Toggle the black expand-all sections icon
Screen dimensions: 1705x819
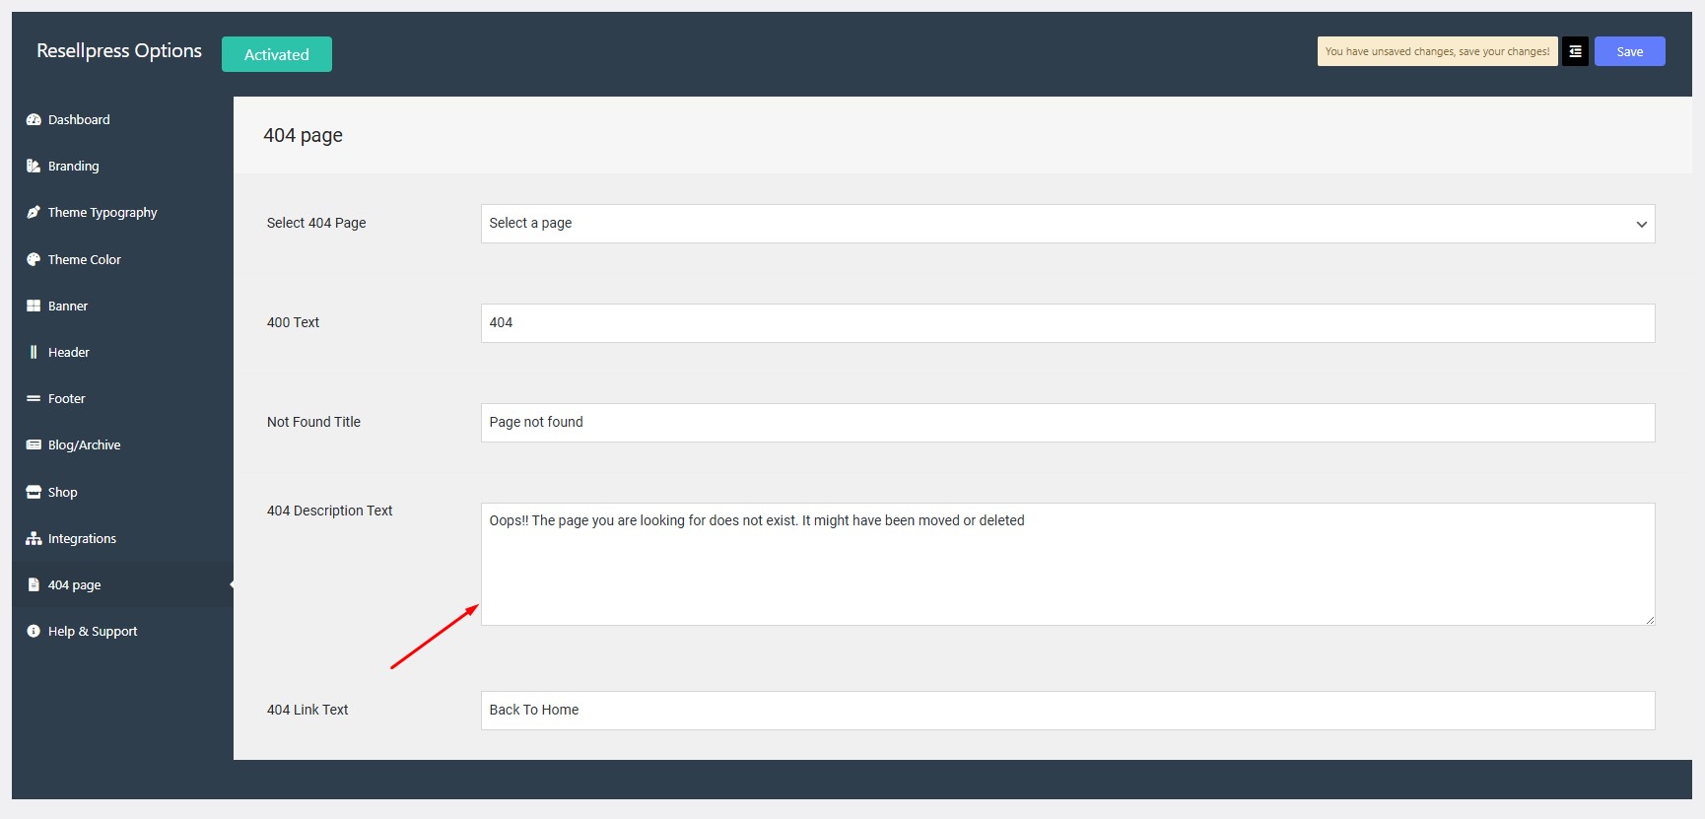(1575, 51)
